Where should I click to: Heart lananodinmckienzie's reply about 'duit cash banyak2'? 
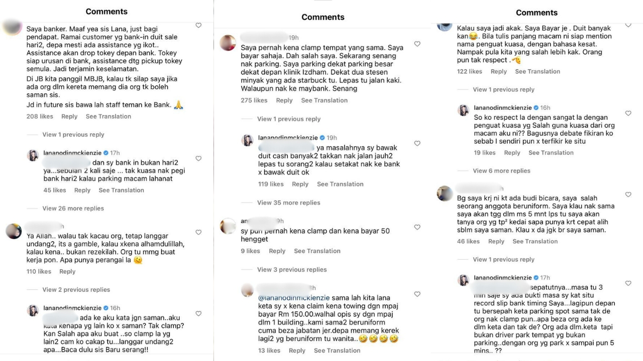point(417,143)
